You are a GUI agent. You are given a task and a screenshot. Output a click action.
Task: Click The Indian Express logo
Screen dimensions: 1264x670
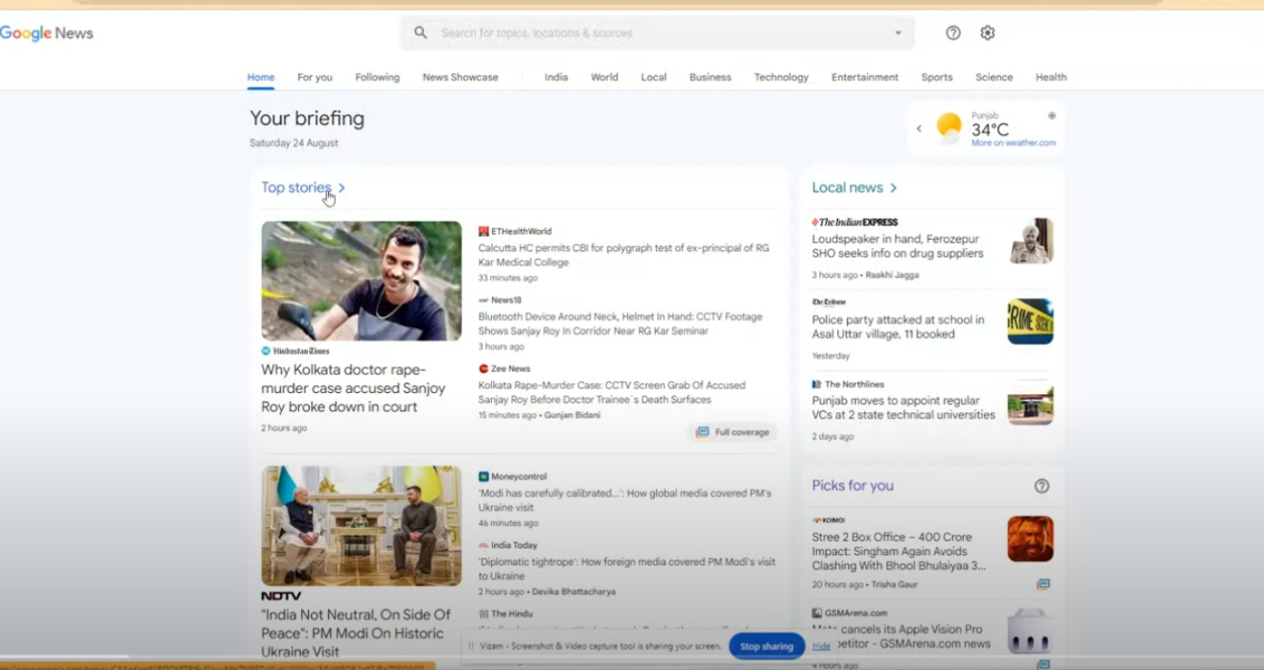pos(854,221)
